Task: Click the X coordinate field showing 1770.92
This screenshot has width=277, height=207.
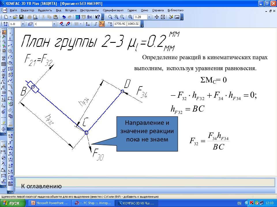Action: click(x=120, y=24)
